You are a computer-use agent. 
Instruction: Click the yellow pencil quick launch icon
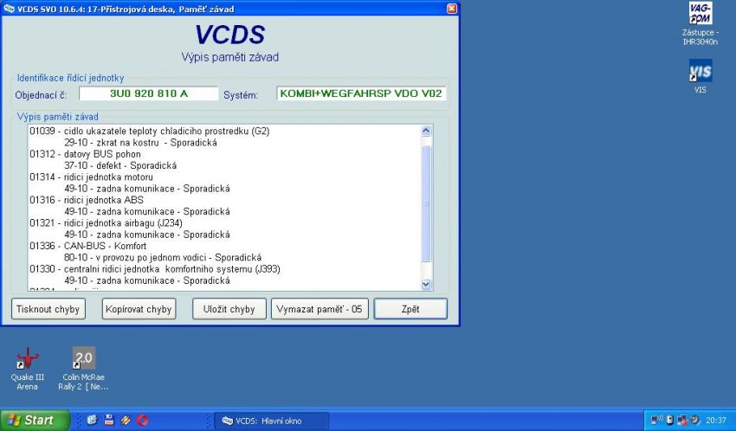tap(126, 420)
